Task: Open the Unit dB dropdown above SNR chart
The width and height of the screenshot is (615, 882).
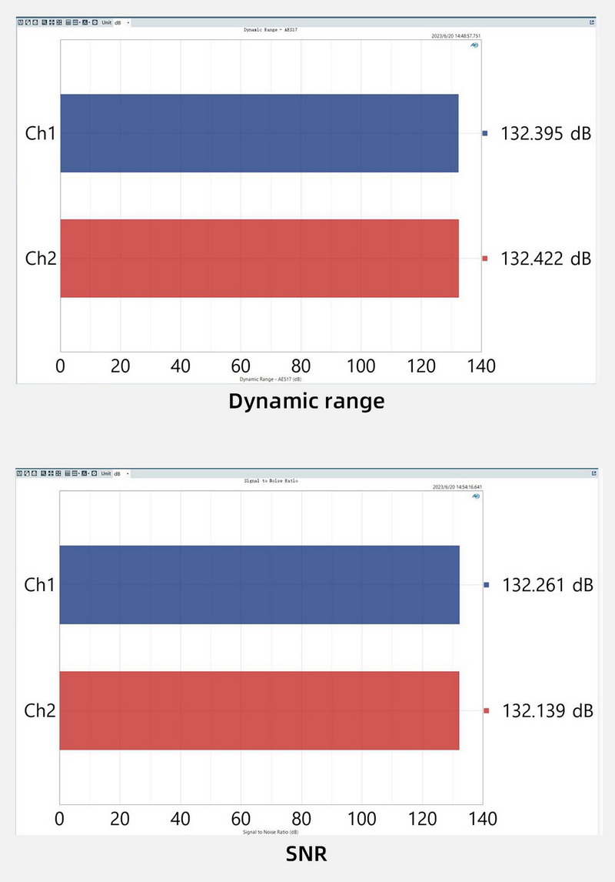Action: (x=122, y=473)
